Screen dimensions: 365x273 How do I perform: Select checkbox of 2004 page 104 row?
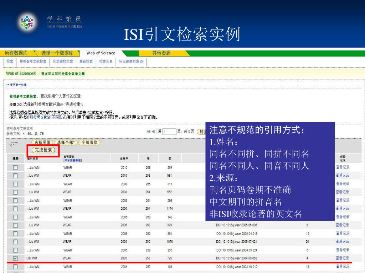(x=15, y=267)
